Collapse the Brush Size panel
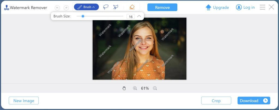 139,16
